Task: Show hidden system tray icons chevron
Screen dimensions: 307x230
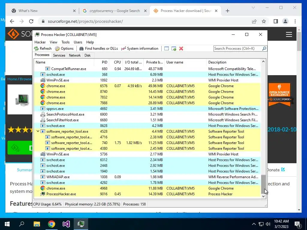Action: tap(254, 224)
